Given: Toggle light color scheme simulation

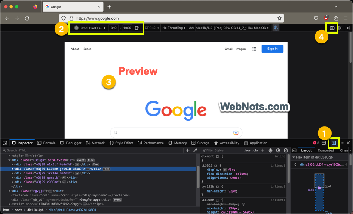Looking at the screenshot, I should tap(270, 150).
